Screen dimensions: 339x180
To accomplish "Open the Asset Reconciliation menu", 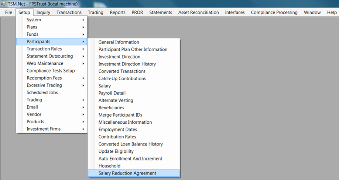I will click(198, 13).
